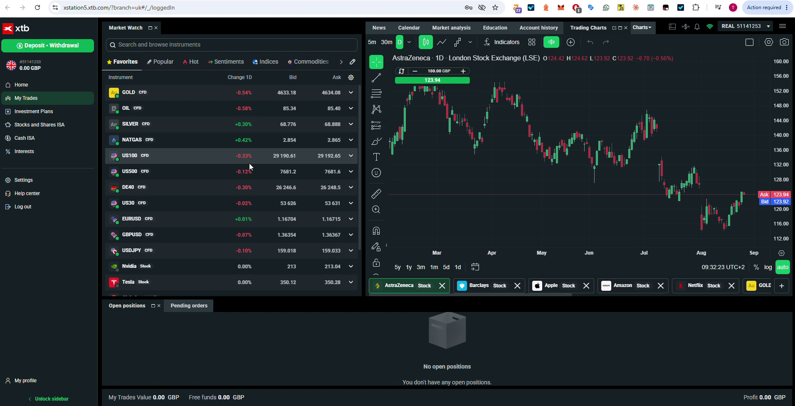Increase trade volume with plus button
Image resolution: width=795 pixels, height=406 pixels.
pos(463,71)
